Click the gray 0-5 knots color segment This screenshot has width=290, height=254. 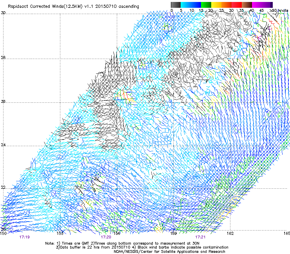(x=176, y=5)
